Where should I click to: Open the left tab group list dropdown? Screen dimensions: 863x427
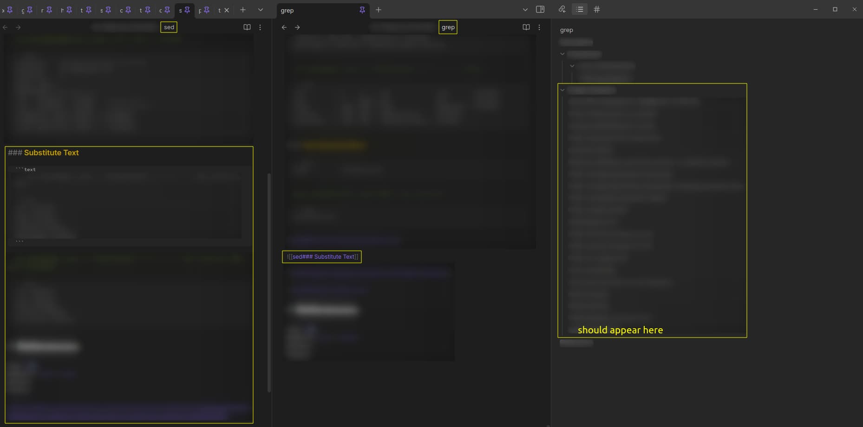[x=261, y=10]
